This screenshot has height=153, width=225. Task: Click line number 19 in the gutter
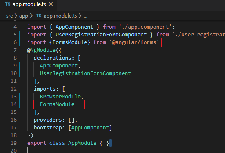coord(13,143)
